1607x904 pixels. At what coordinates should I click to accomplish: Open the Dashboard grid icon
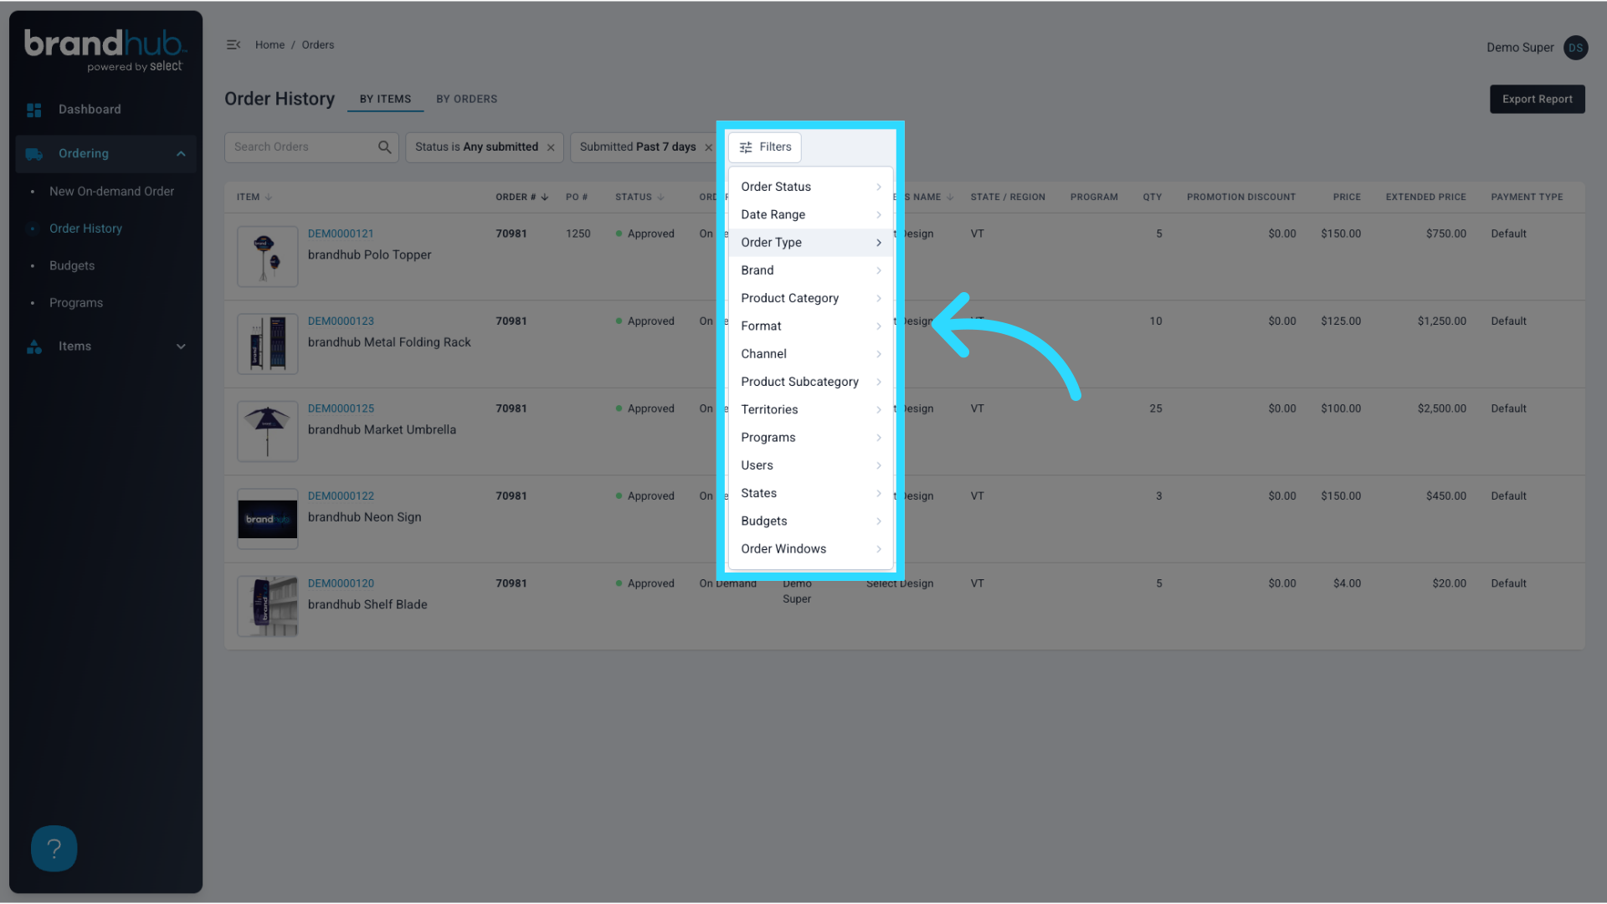click(34, 110)
